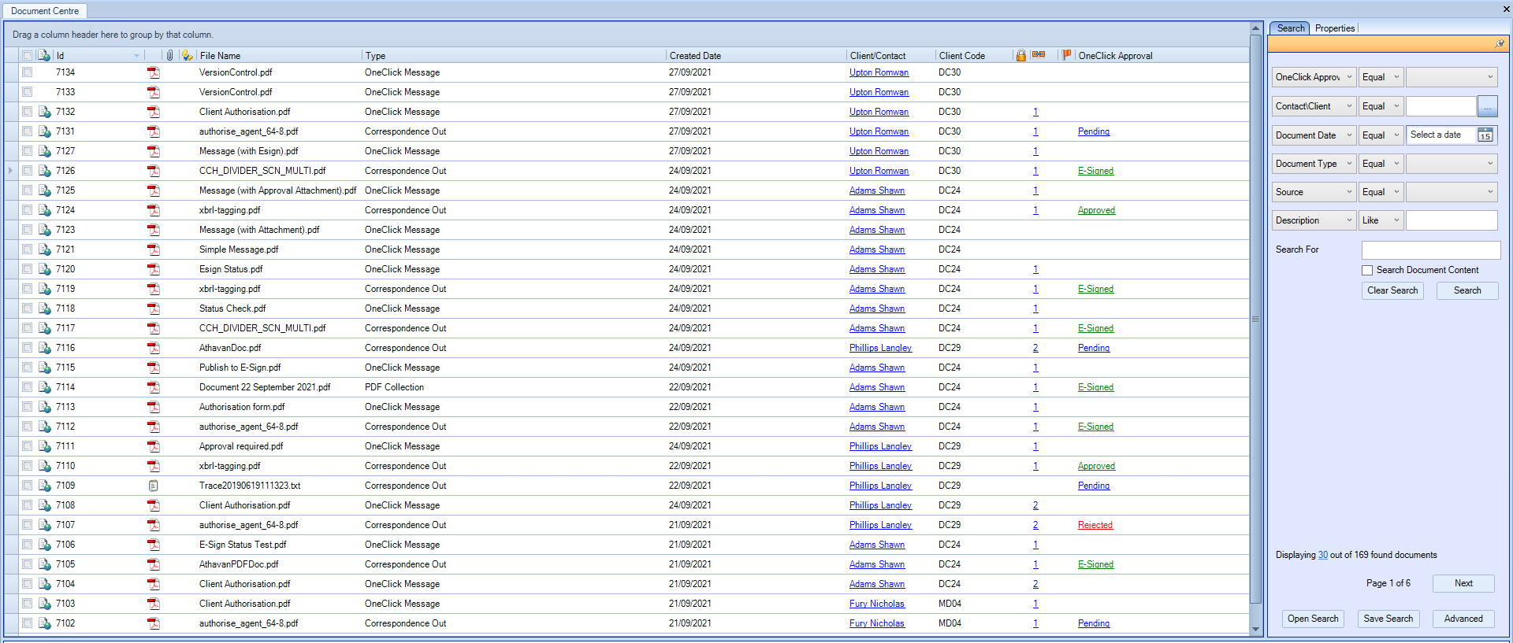The width and height of the screenshot is (1513, 643).
Task: Open the Document Type value dropdown
Action: [x=1452, y=164]
